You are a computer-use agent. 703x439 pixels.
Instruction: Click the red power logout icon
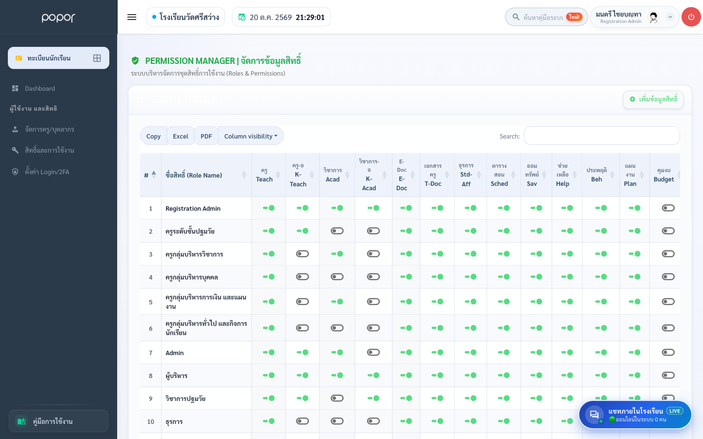point(691,17)
